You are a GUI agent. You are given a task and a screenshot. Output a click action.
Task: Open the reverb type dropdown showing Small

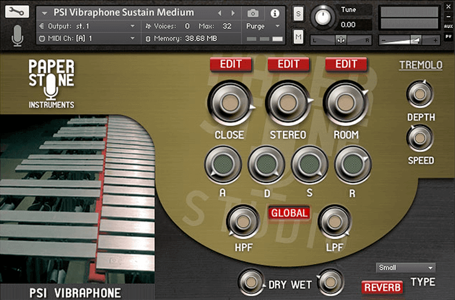point(406,268)
